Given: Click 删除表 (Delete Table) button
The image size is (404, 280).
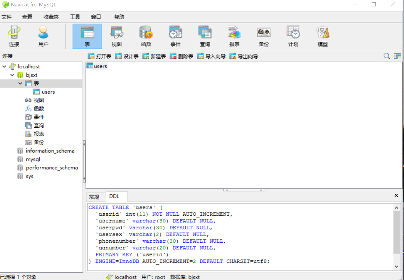Looking at the screenshot, I should pyautogui.click(x=181, y=56).
